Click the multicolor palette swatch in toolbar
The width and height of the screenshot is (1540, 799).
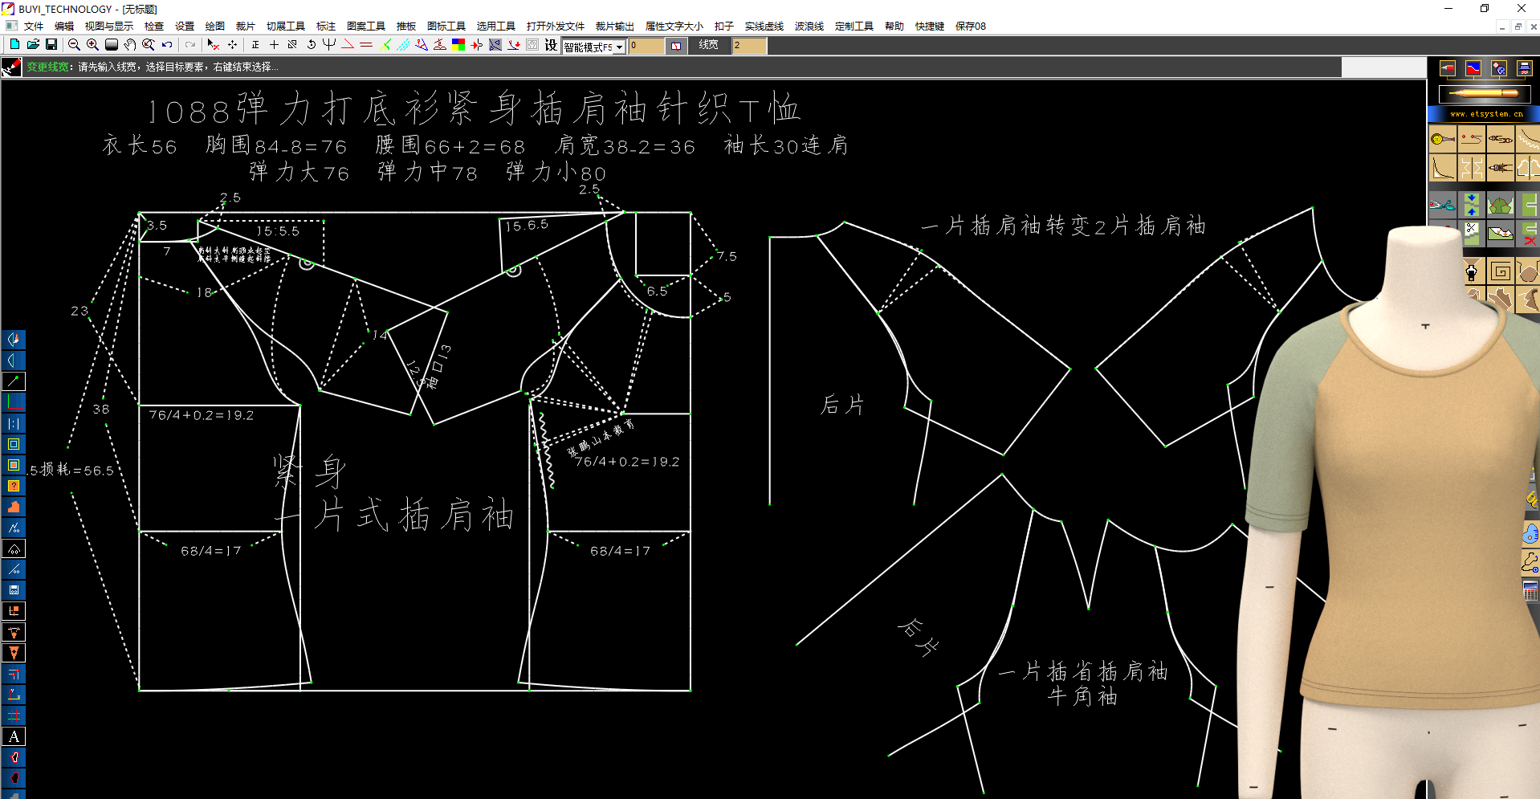[458, 45]
